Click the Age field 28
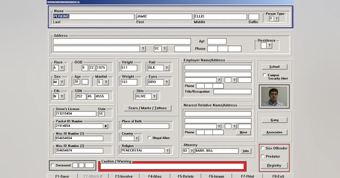 point(76,82)
